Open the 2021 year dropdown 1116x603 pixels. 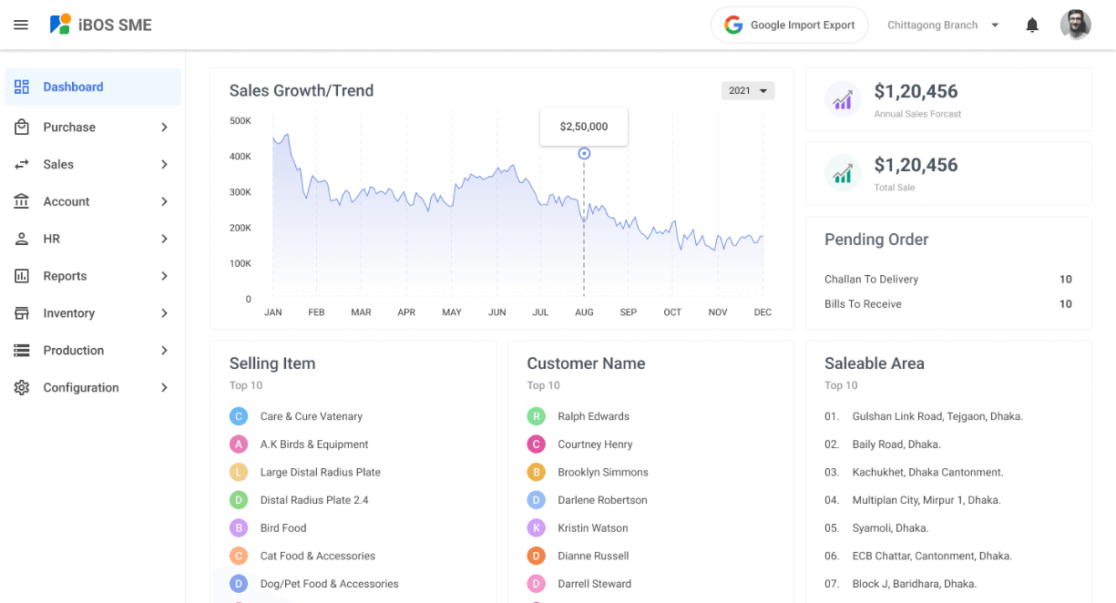(x=748, y=90)
